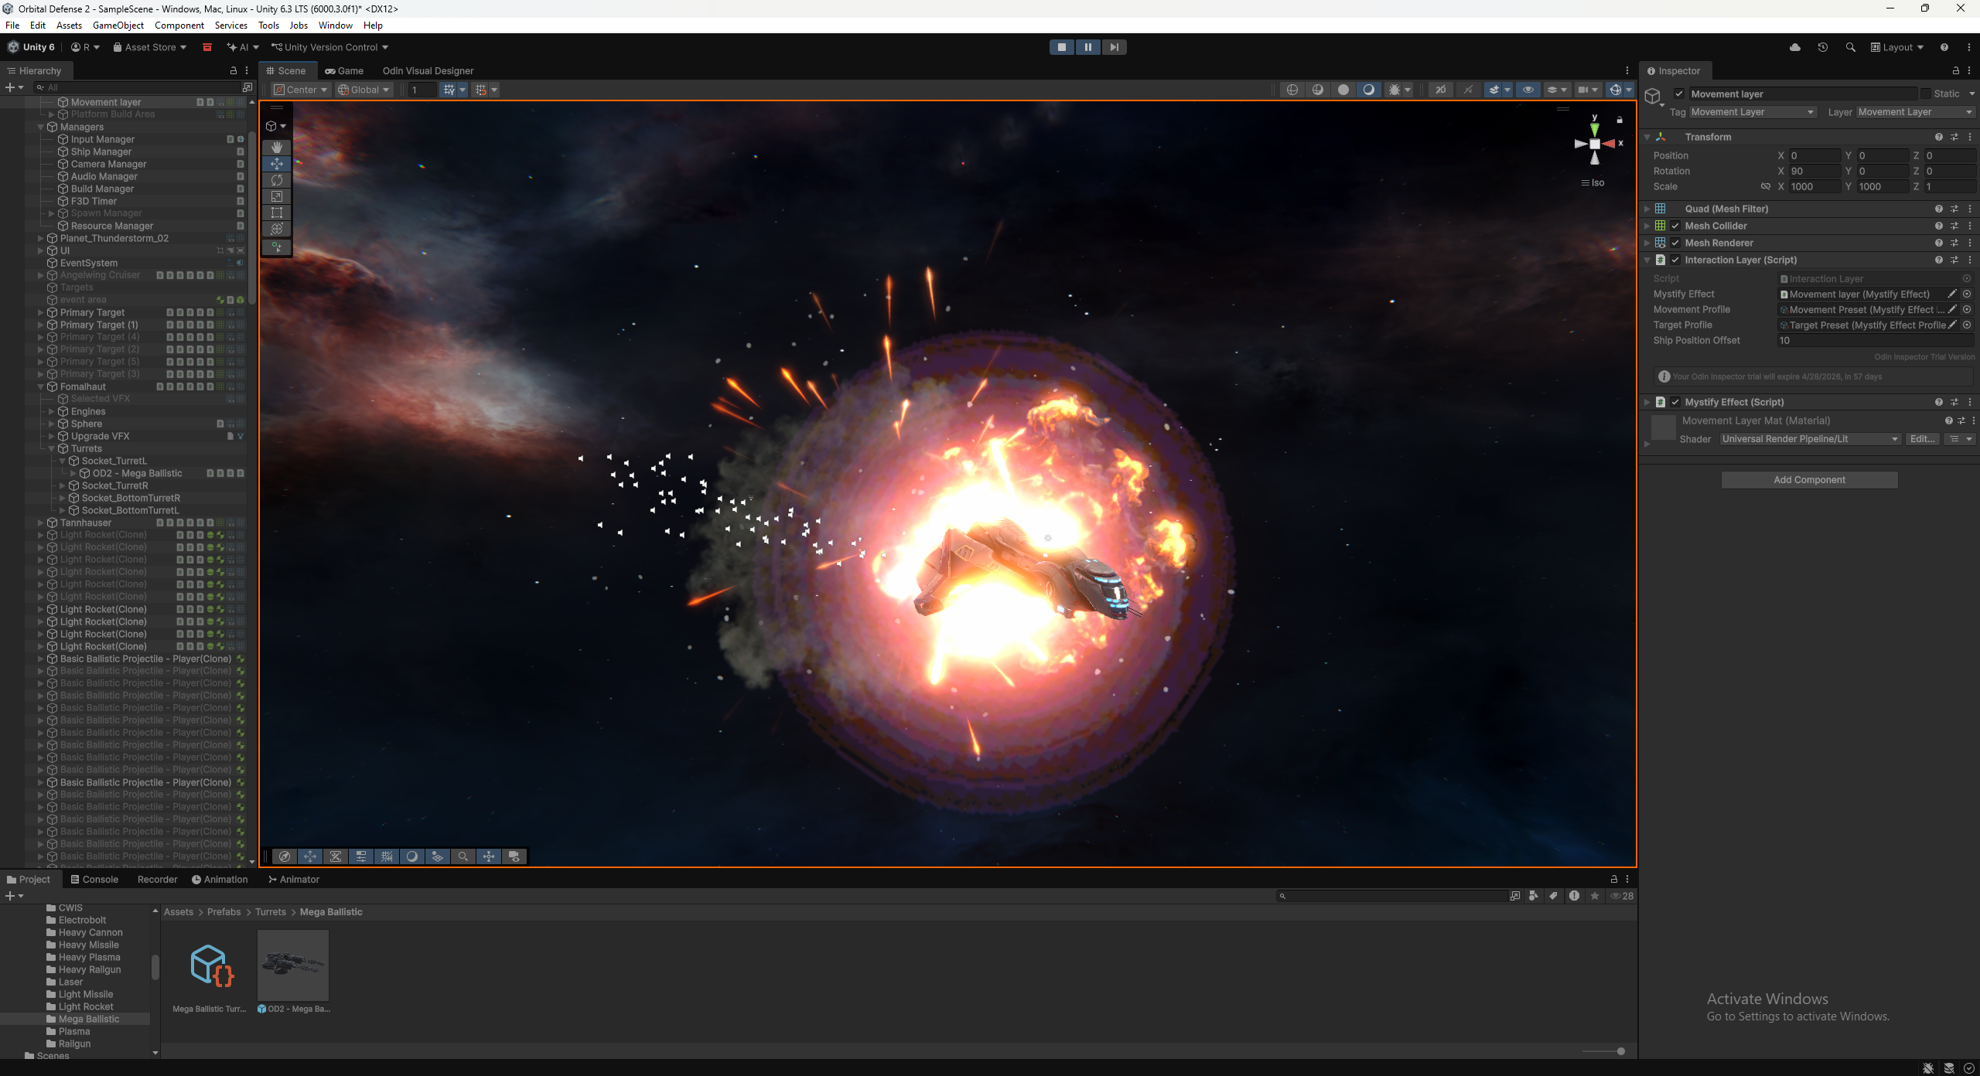Open the GameObject menu
The image size is (1980, 1076).
pyautogui.click(x=118, y=26)
